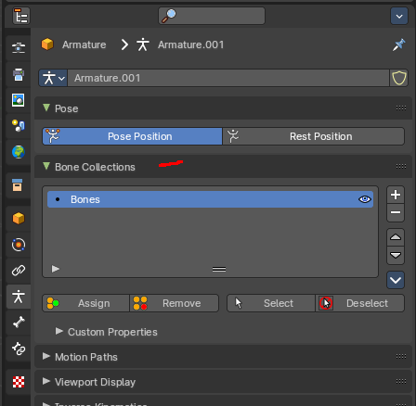
Task: Open bone collection specials menu
Action: 396,280
